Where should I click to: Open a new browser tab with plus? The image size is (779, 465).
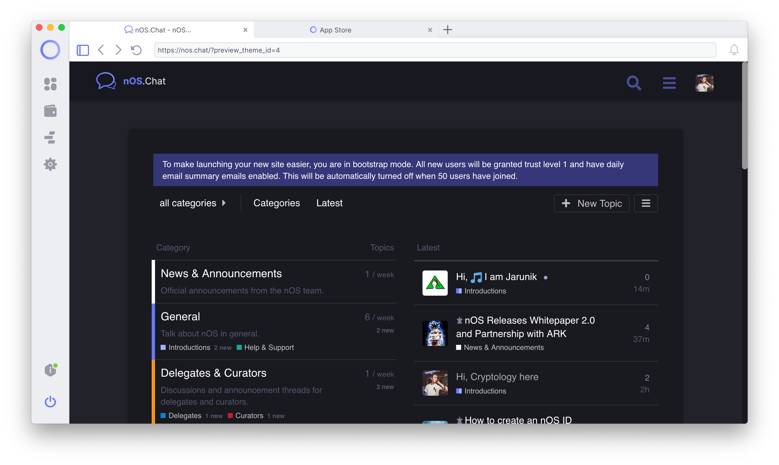pyautogui.click(x=448, y=30)
